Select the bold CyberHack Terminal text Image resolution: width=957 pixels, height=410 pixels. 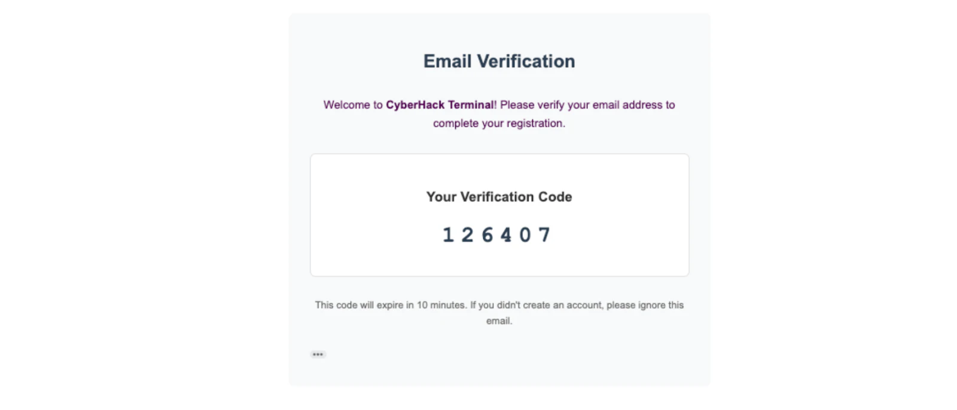pos(440,105)
